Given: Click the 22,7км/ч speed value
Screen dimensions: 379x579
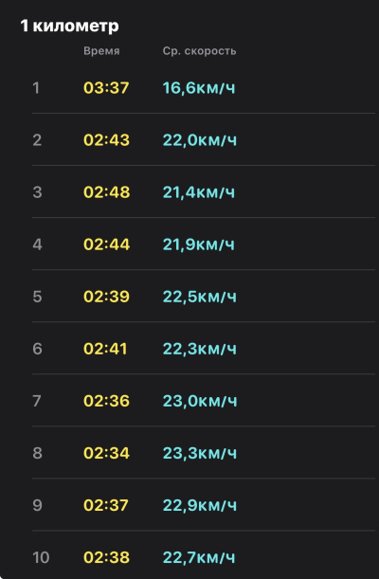Looking at the screenshot, I should point(199,557).
